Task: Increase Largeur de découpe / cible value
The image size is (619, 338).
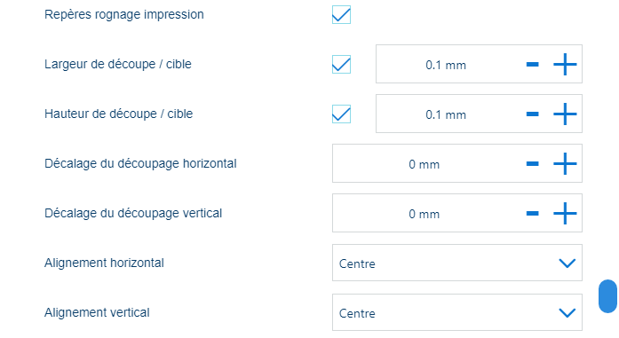Action: pos(565,64)
